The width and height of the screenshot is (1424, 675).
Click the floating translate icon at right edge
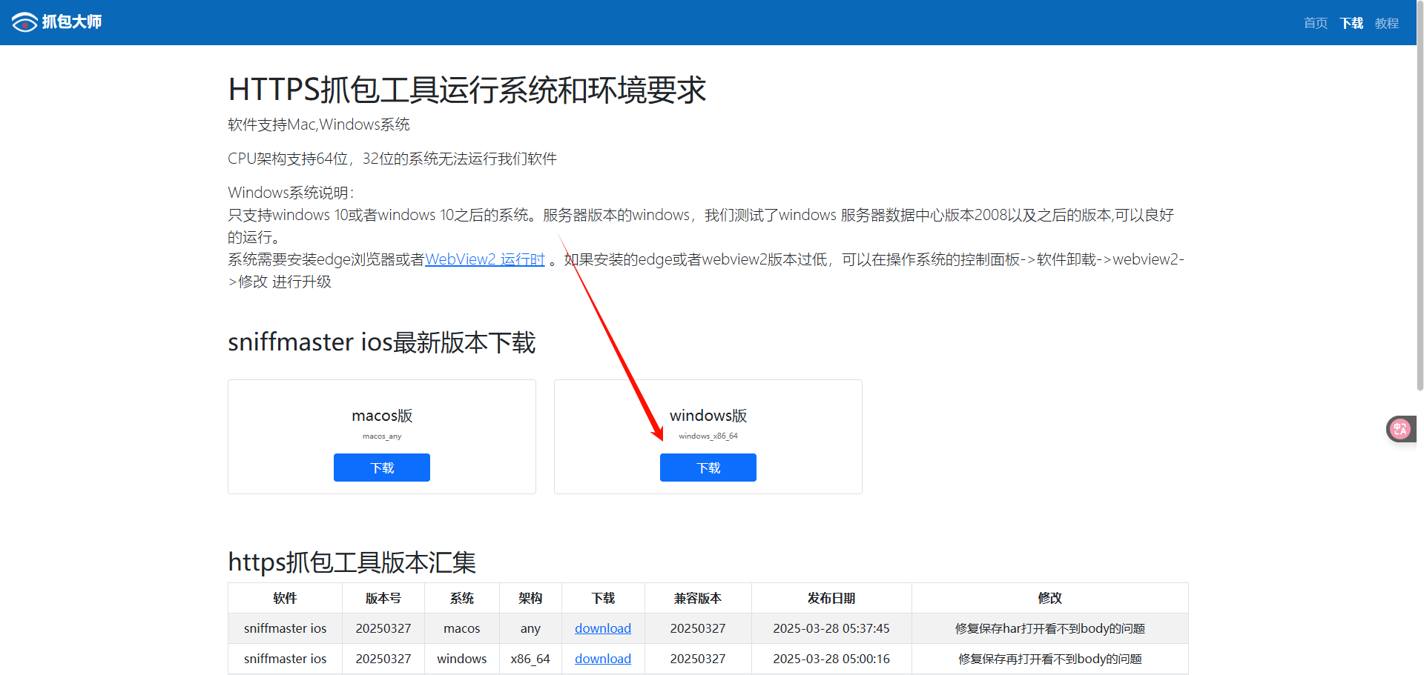pyautogui.click(x=1400, y=429)
